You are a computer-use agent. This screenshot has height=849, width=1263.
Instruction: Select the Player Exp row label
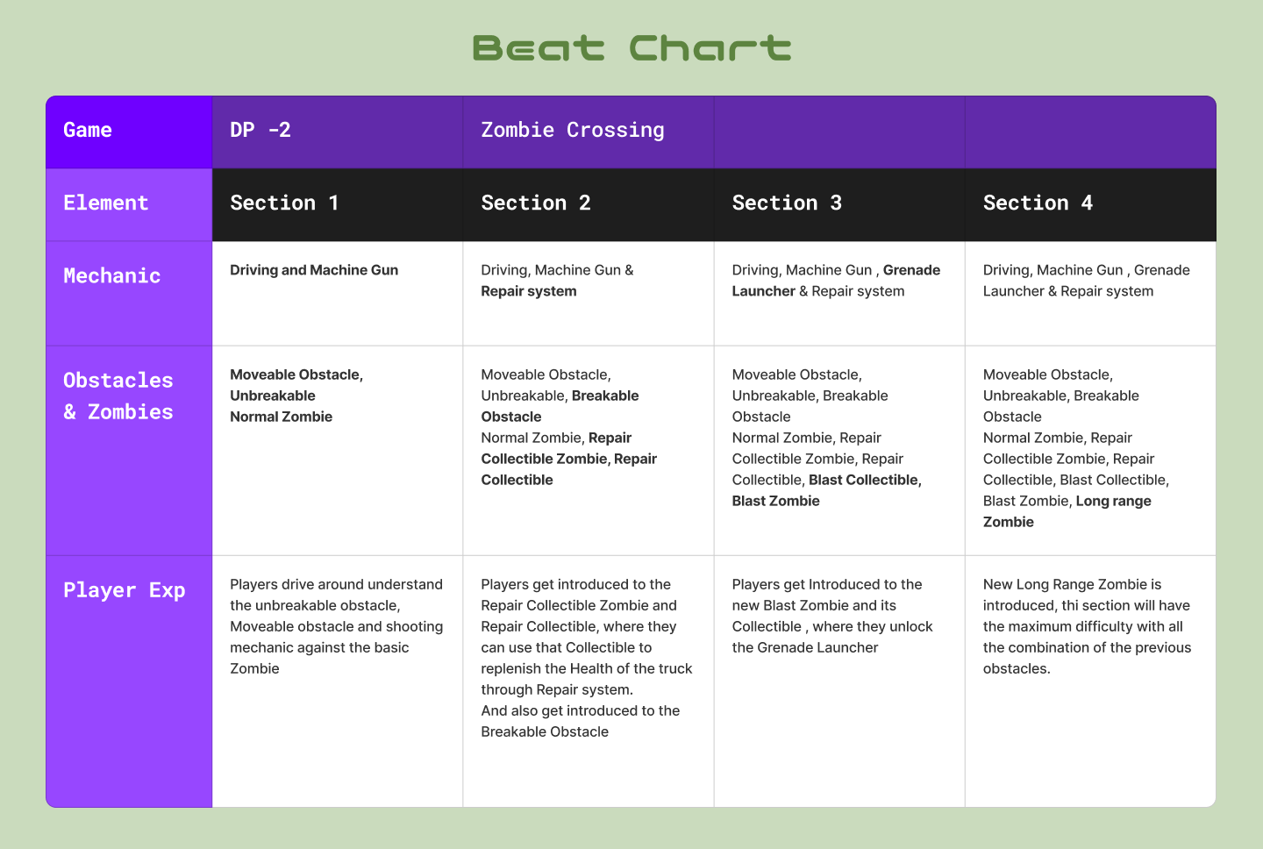tap(125, 590)
